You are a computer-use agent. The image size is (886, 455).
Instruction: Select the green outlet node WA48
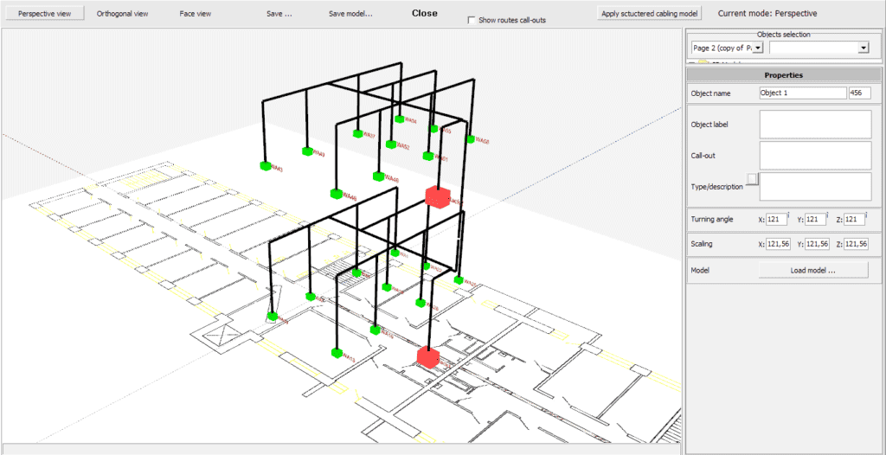[378, 176]
